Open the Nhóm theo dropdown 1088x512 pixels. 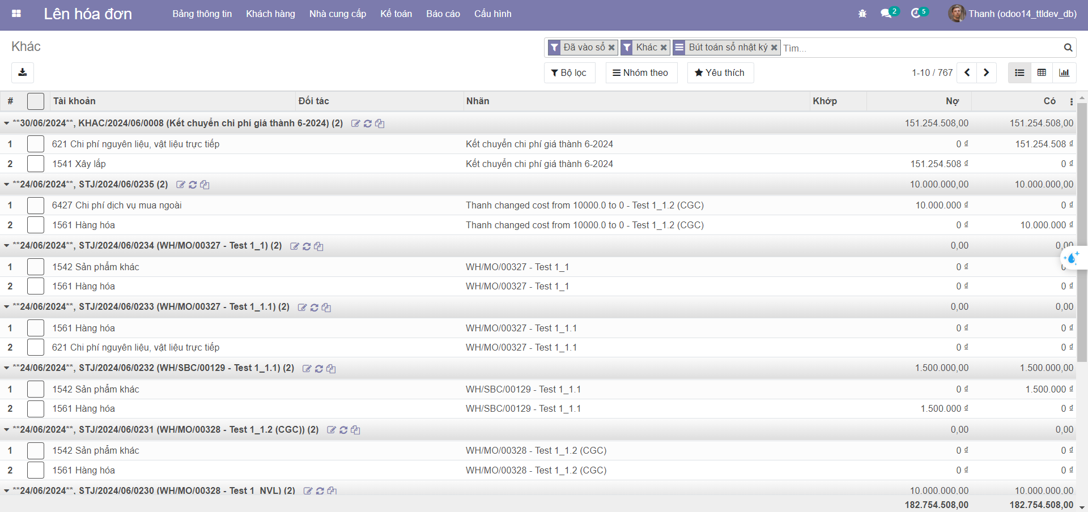tap(641, 72)
